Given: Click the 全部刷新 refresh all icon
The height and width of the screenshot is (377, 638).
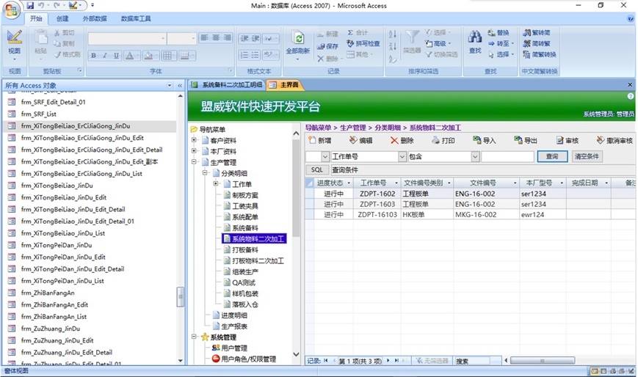Looking at the screenshot, I should pos(298,39).
